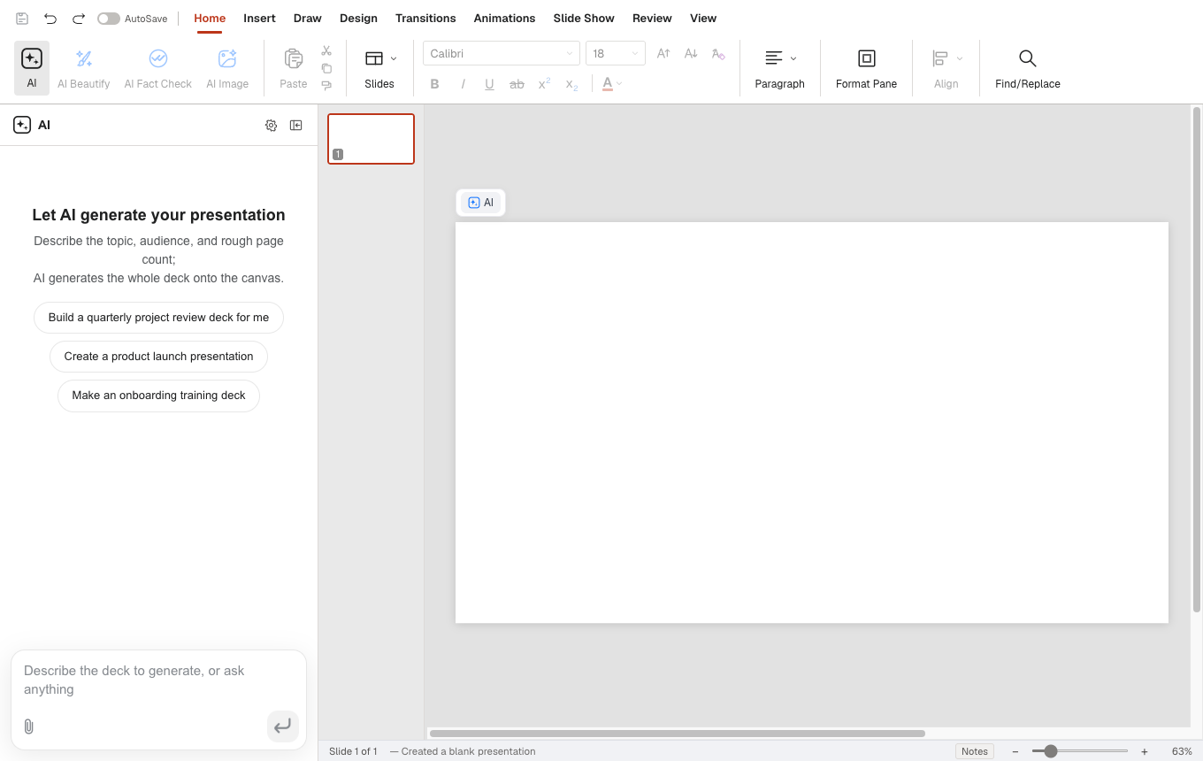This screenshot has width=1203, height=761.
Task: Open the AI tool in ribbon
Action: pos(32,68)
